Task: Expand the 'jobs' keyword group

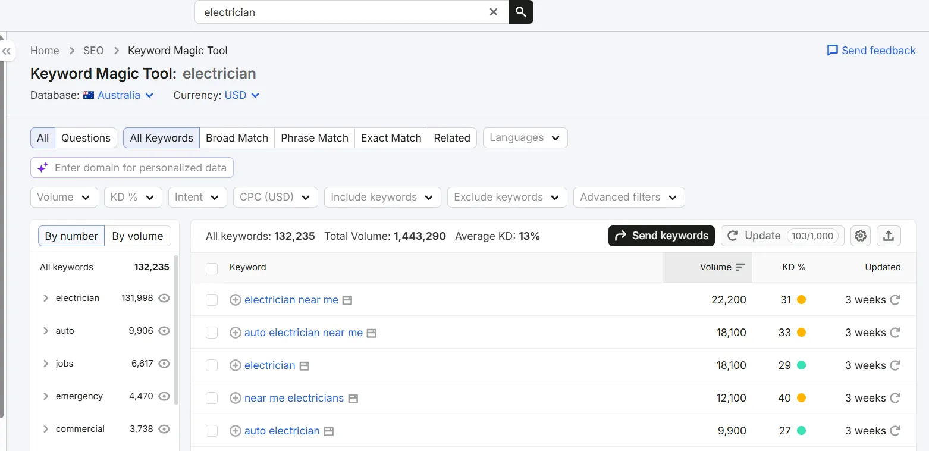Action: (46, 364)
